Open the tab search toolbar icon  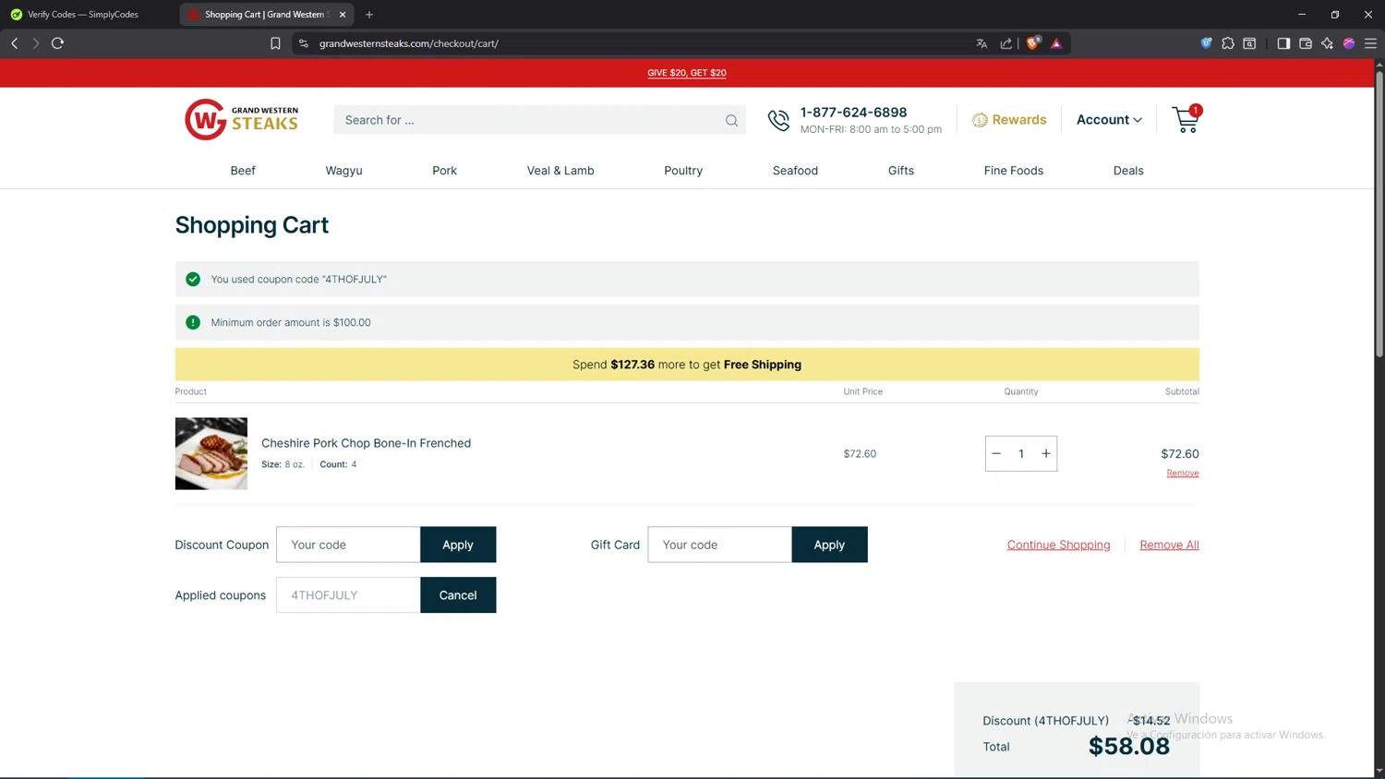[1249, 43]
